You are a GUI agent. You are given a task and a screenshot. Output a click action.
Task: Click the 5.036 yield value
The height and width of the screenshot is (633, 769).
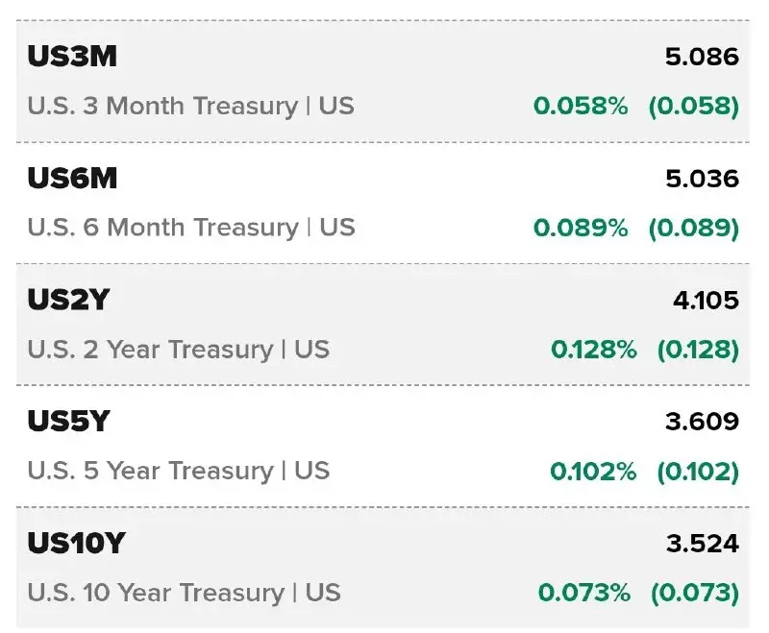(702, 179)
